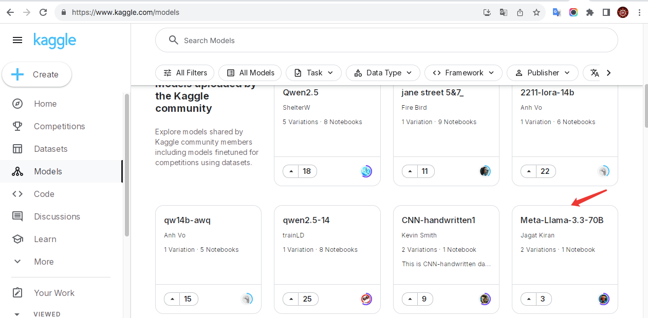This screenshot has height=318, width=648.
Task: Click the Create button
Action: point(36,74)
